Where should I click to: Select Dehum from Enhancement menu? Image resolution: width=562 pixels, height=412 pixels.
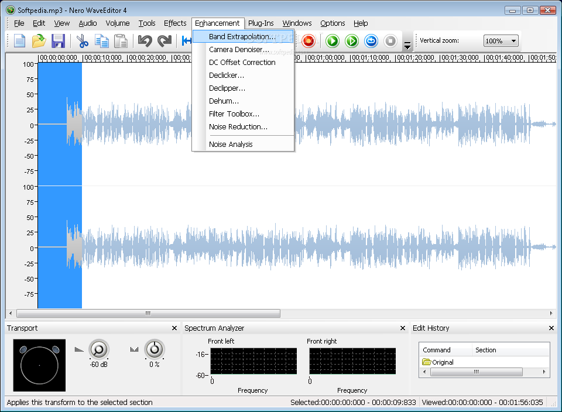tap(243, 101)
